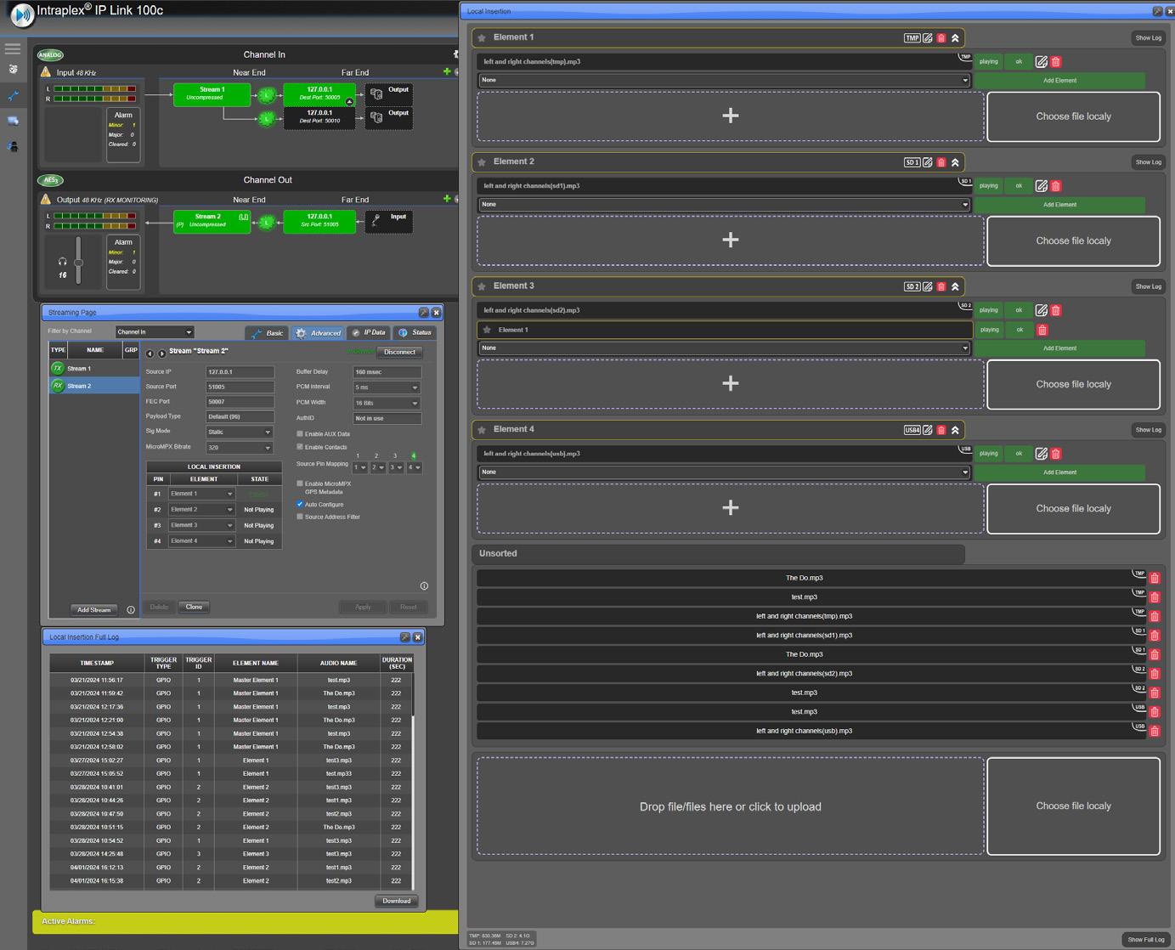Open the hamburger menu in the left sidebar

click(x=13, y=48)
